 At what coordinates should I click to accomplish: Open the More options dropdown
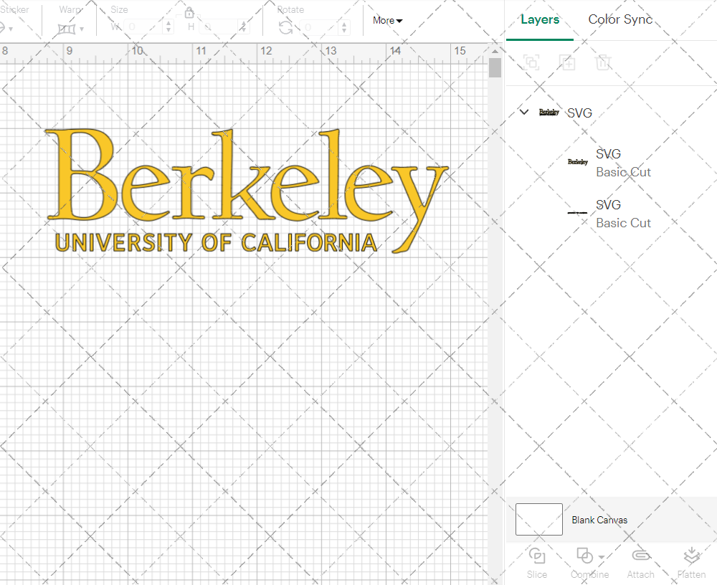386,21
